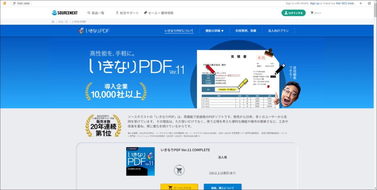The height and width of the screenshot is (190, 377).
Task: Click the blue 価格、購入について button
Action: pos(223,187)
